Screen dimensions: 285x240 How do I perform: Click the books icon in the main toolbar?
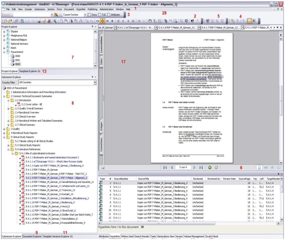click(22, 21)
